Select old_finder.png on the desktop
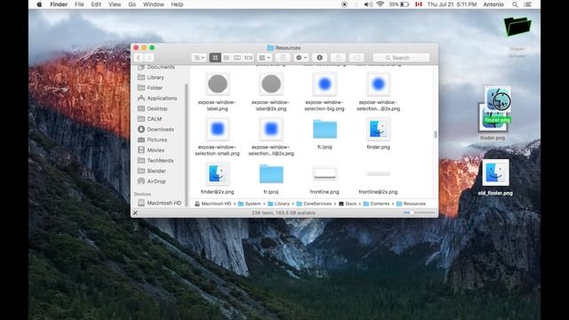Image resolution: width=569 pixels, height=320 pixels. pyautogui.click(x=495, y=172)
